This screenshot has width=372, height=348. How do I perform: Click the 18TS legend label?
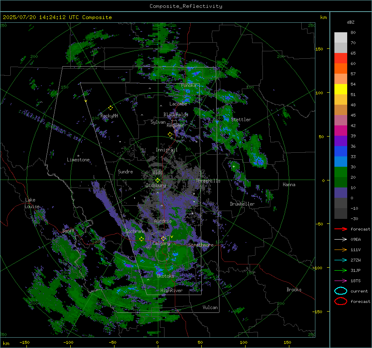click(x=355, y=281)
